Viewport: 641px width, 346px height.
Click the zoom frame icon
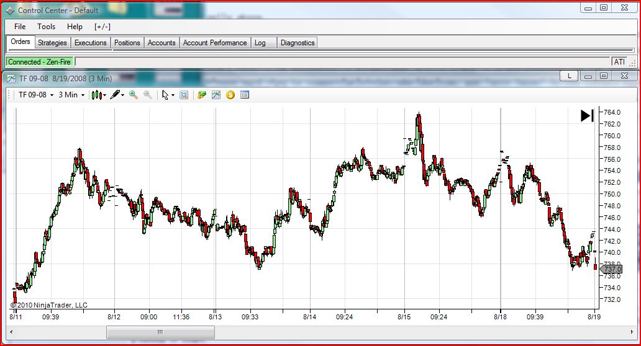pyautogui.click(x=184, y=95)
